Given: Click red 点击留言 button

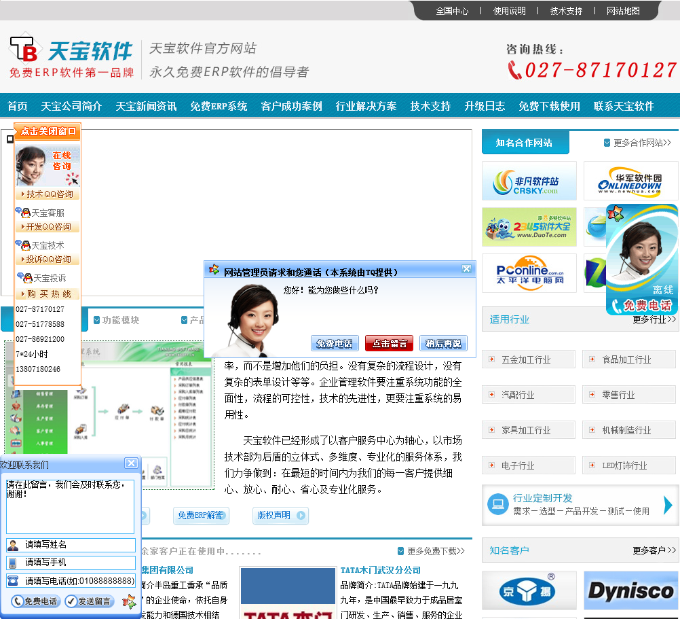Looking at the screenshot, I should click(389, 343).
